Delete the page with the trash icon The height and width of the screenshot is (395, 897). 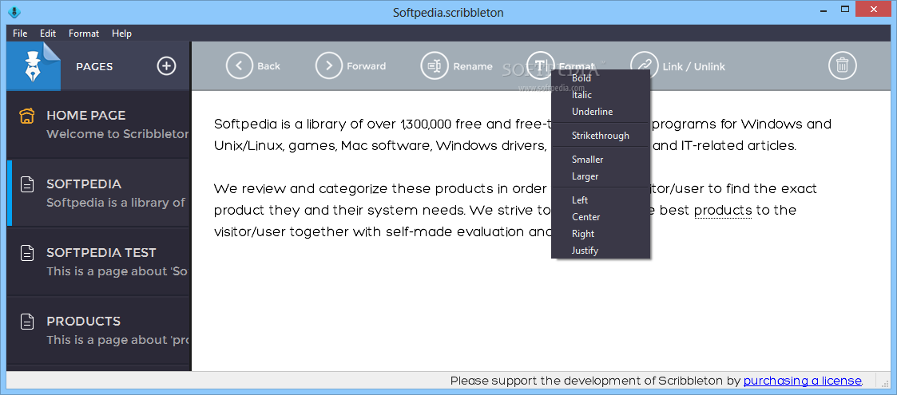[842, 65]
